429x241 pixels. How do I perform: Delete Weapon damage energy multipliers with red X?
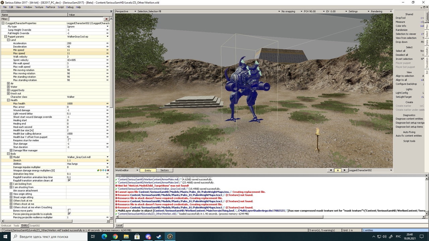108,170
